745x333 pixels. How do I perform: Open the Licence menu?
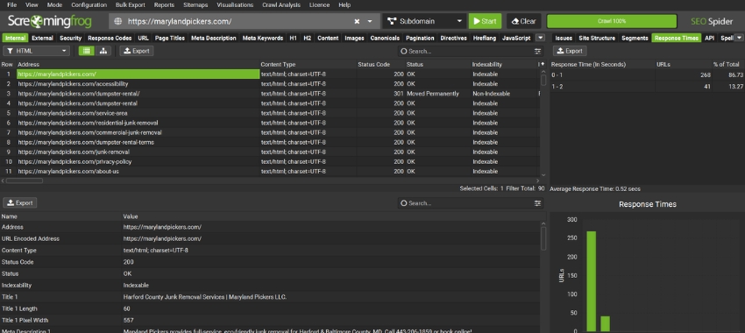(319, 4)
